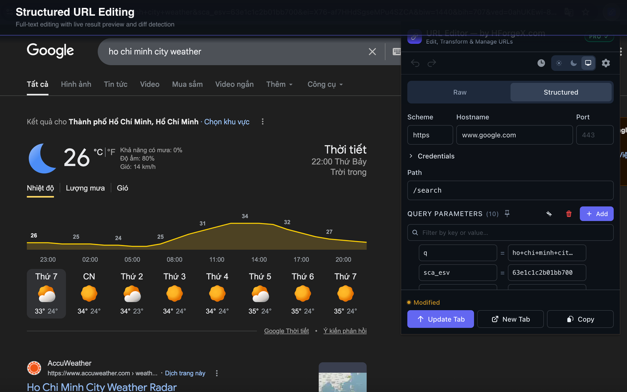Click the redo arrow in URL Editor

[432, 63]
